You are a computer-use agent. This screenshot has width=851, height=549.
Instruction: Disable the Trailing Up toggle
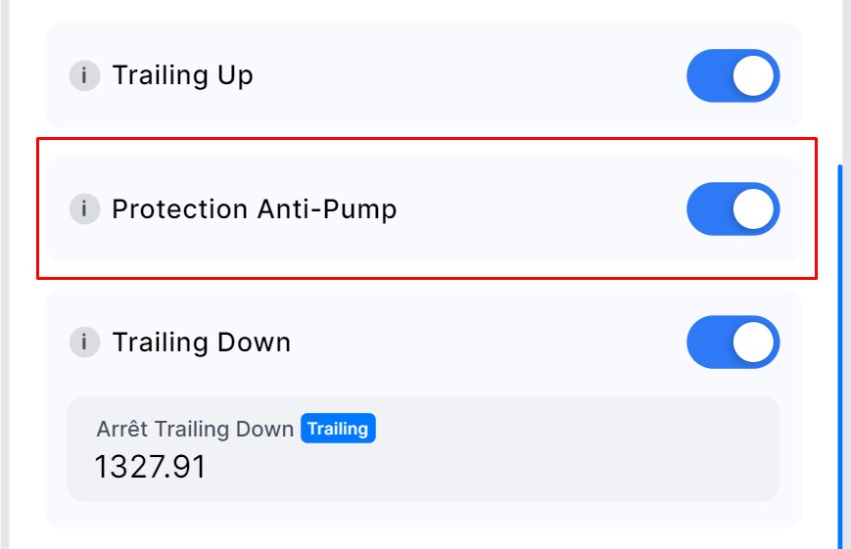click(x=733, y=76)
